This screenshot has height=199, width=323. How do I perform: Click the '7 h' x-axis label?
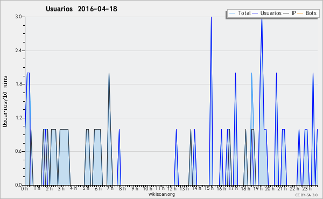pos(110,188)
